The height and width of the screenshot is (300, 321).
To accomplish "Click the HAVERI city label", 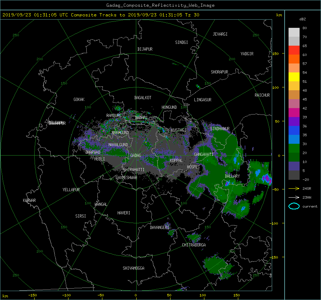I will pos(124,213).
